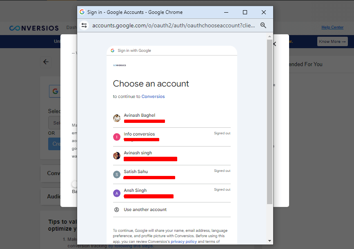
Task: Click Know More button in Conversios banner
Action: [332, 42]
